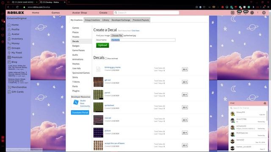Open the friends icon with notification badge

point(239,12)
